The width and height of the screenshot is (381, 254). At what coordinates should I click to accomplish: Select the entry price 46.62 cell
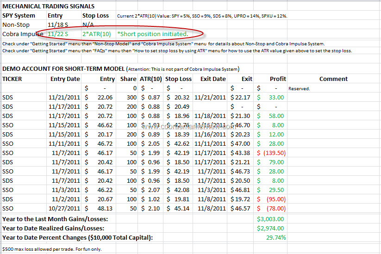pos(99,125)
